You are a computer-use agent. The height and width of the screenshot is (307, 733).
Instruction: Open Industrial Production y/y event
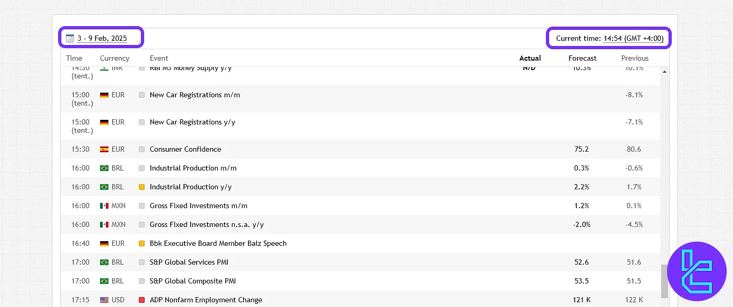[x=191, y=187]
